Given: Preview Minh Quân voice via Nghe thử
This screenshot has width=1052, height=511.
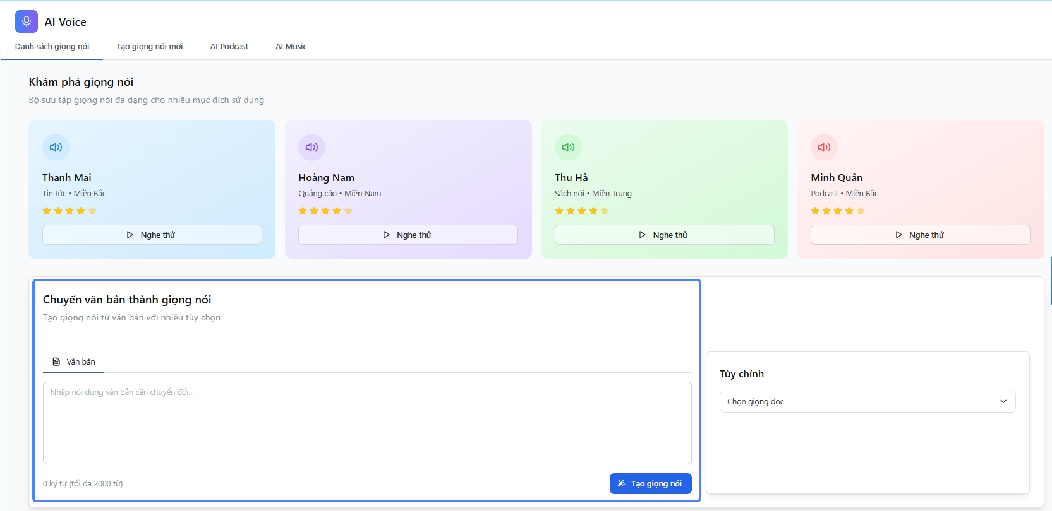Looking at the screenshot, I should tap(920, 235).
